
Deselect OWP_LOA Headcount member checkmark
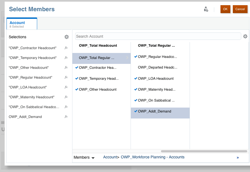point(136,79)
